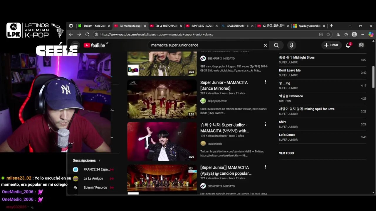This screenshot has width=376, height=211.
Task: Click the browser address bar URL
Action: (x=157, y=34)
